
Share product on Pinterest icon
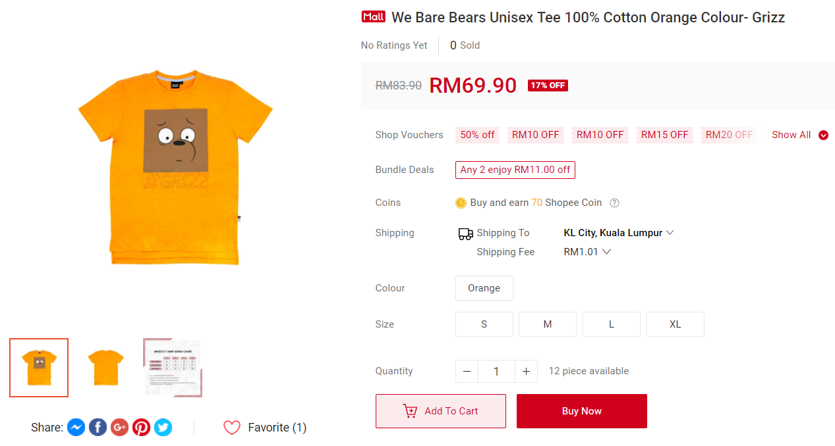(x=141, y=428)
